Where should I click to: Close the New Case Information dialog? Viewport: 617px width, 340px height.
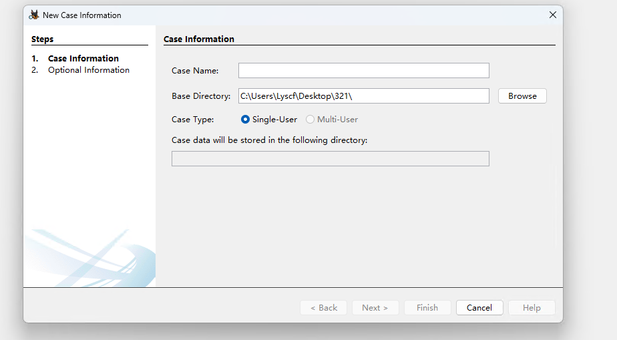coord(552,15)
